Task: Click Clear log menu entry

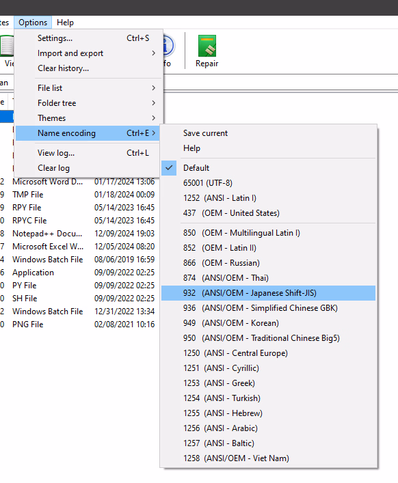Action: coord(88,168)
